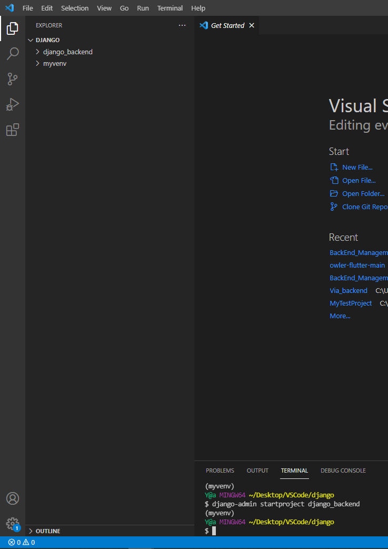388x549 pixels.
Task: Expand the myvenv folder chevron
Action: [38, 64]
